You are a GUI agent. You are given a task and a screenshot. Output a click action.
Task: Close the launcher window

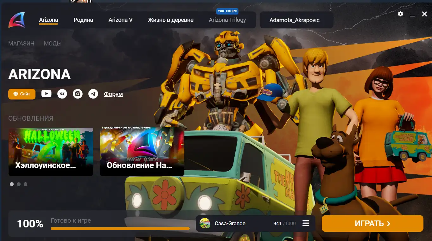[424, 14]
